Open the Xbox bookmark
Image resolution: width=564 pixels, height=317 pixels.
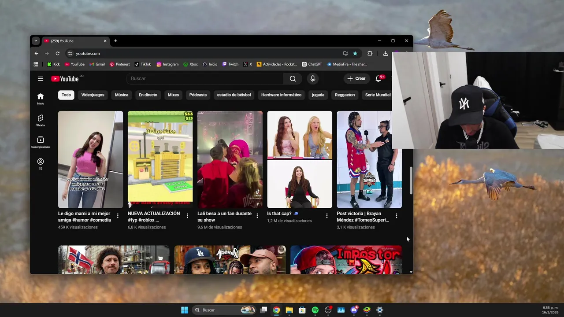190,64
